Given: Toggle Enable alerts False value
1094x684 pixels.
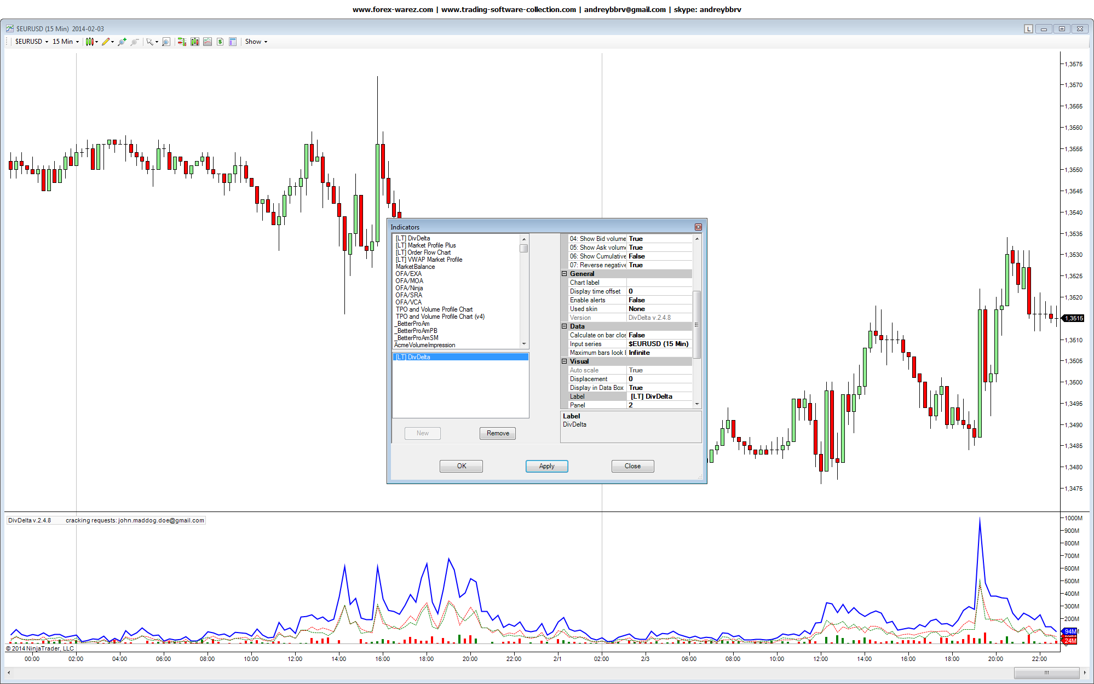Looking at the screenshot, I should click(x=659, y=300).
